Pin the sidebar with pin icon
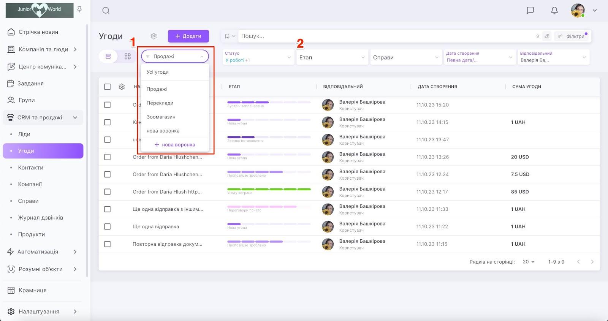The width and height of the screenshot is (608, 321). pos(79,9)
